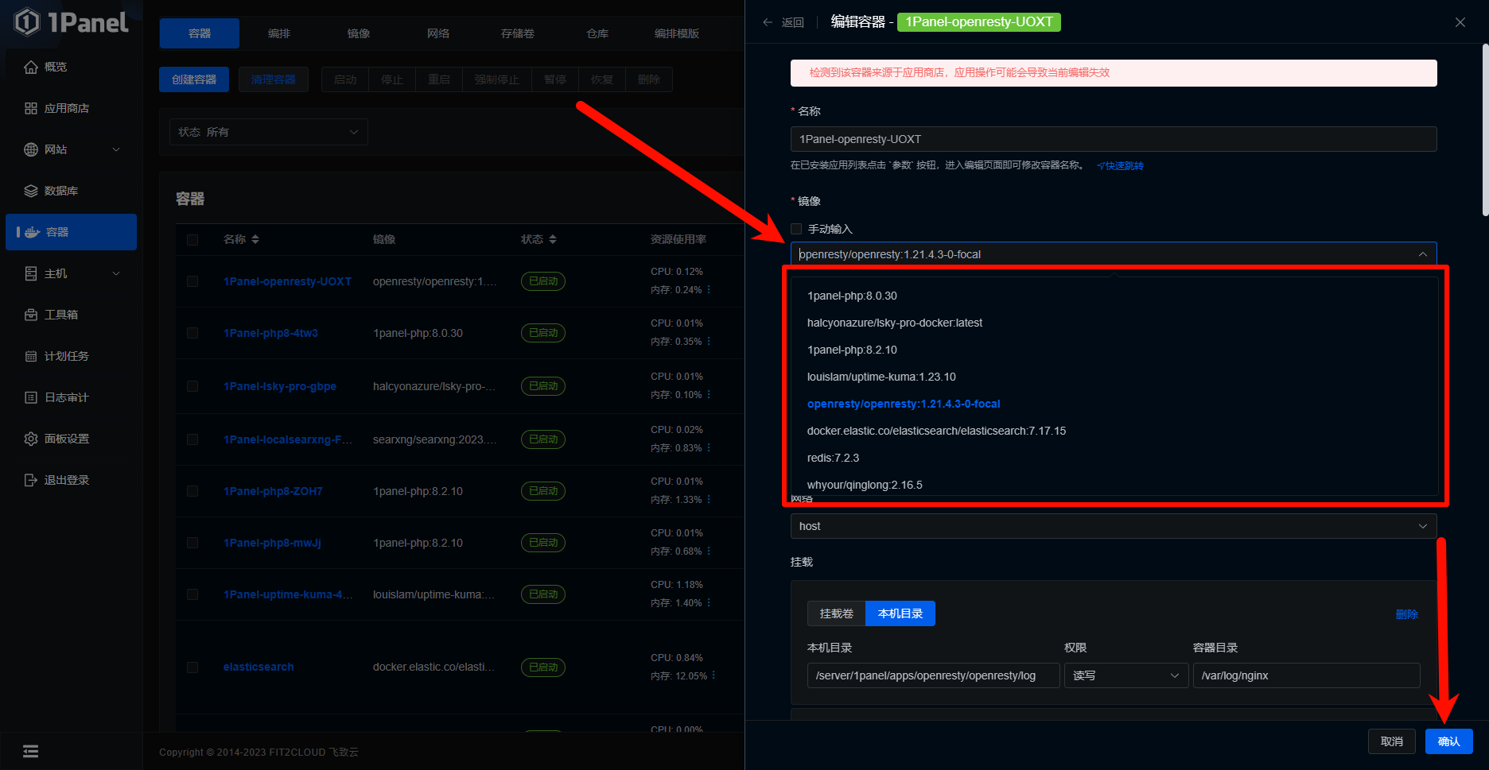The width and height of the screenshot is (1489, 770).
Task: Open the host network dropdown
Action: coord(1114,526)
